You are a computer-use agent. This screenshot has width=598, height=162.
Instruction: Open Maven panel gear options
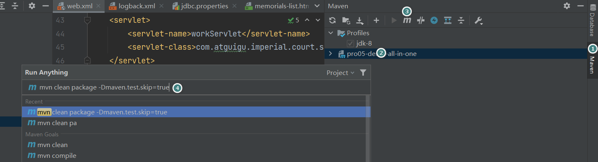(x=567, y=6)
